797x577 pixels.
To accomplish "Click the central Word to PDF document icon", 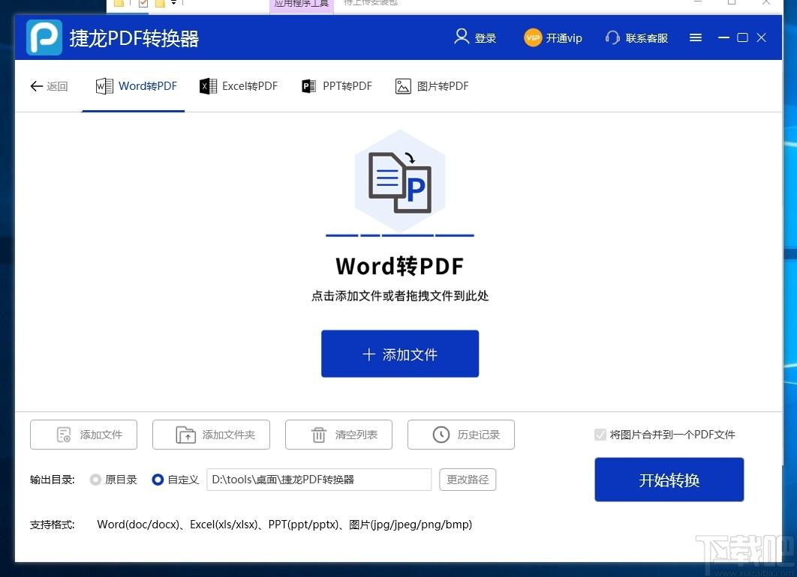I will click(x=400, y=181).
